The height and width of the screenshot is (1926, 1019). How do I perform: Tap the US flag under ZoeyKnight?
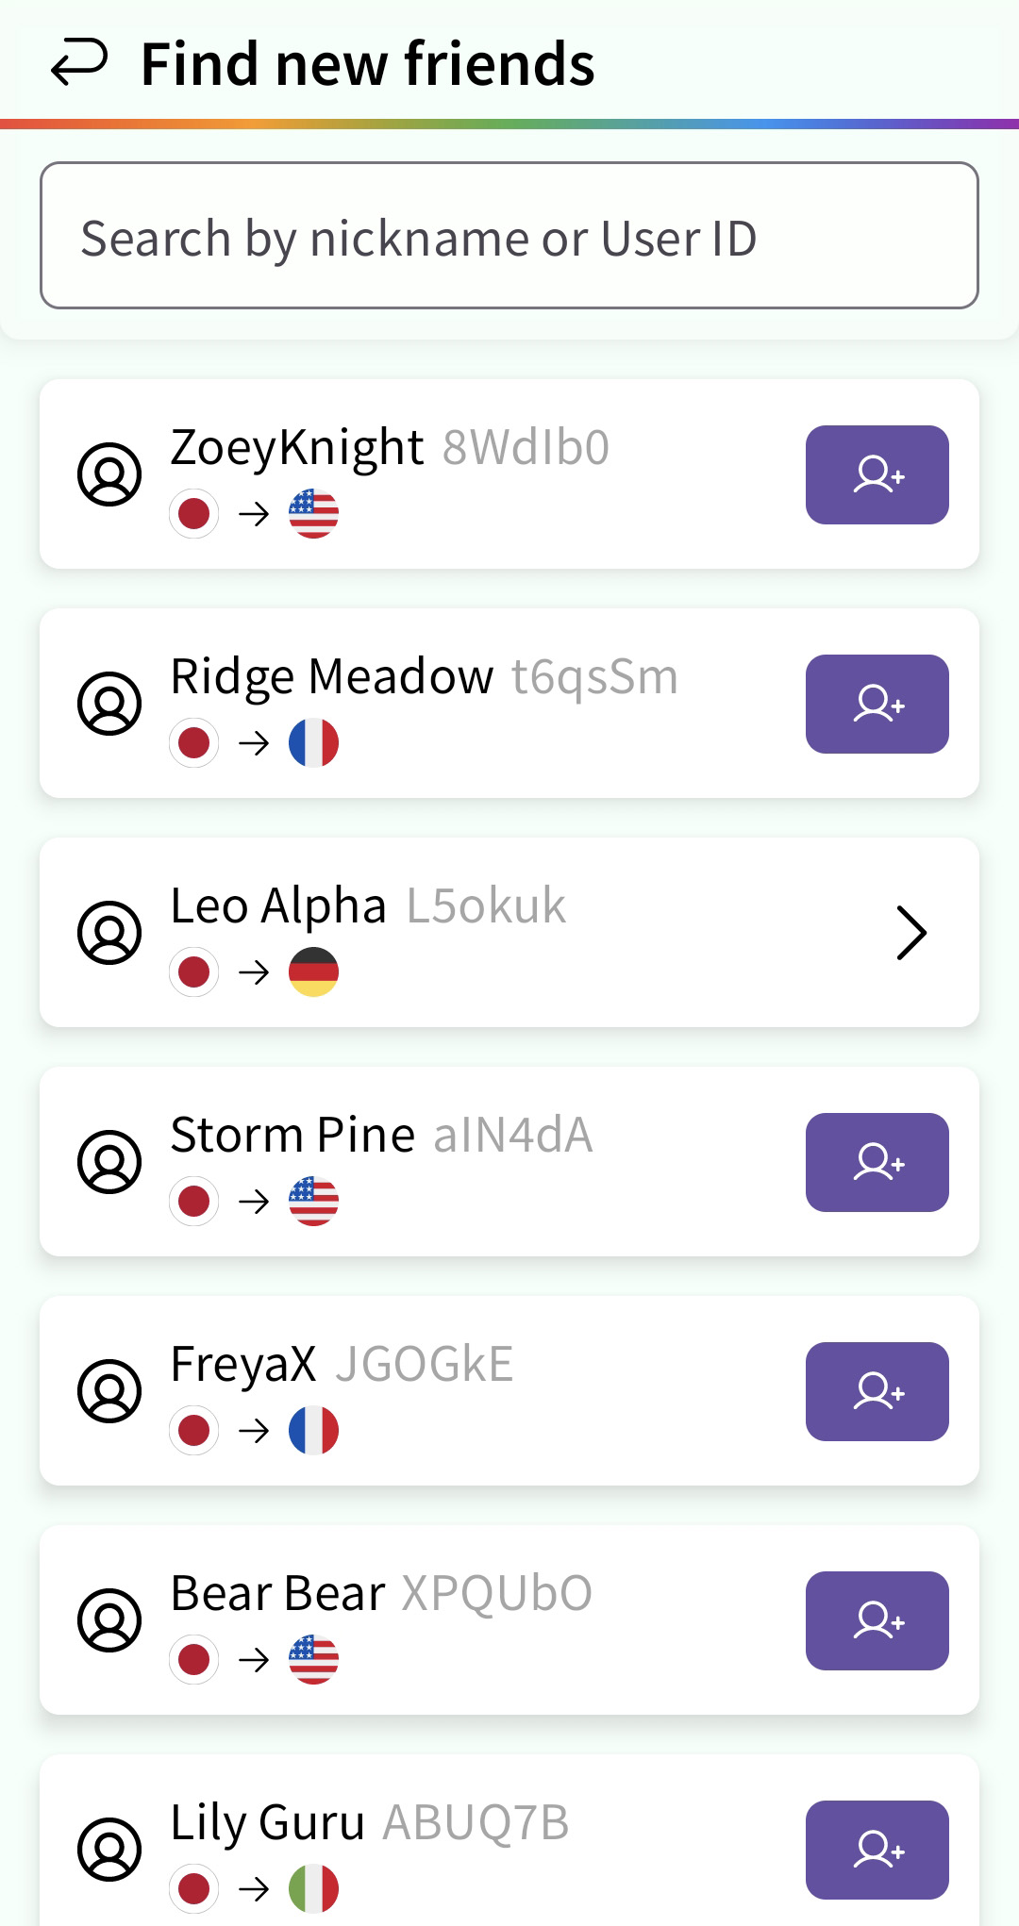pyautogui.click(x=313, y=514)
